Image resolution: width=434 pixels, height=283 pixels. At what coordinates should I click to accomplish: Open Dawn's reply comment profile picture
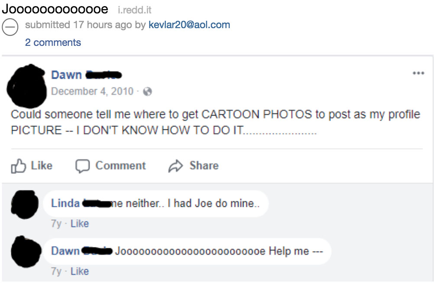(x=23, y=252)
